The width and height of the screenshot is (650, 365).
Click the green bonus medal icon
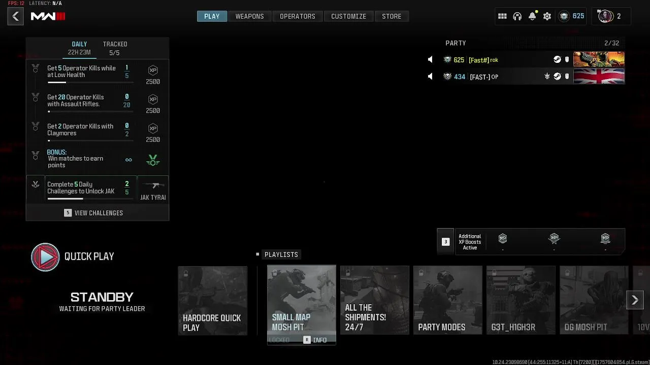pyautogui.click(x=153, y=160)
